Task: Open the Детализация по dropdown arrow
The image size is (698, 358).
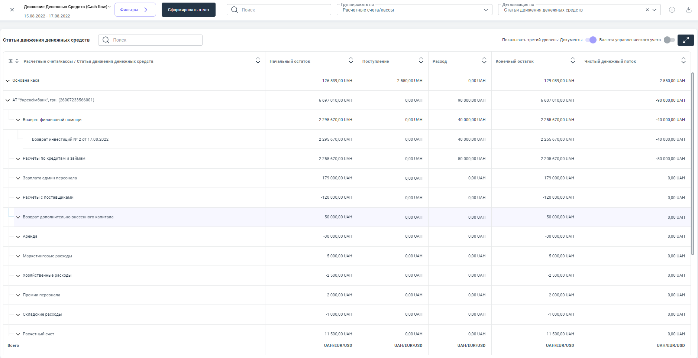Action: click(x=655, y=10)
